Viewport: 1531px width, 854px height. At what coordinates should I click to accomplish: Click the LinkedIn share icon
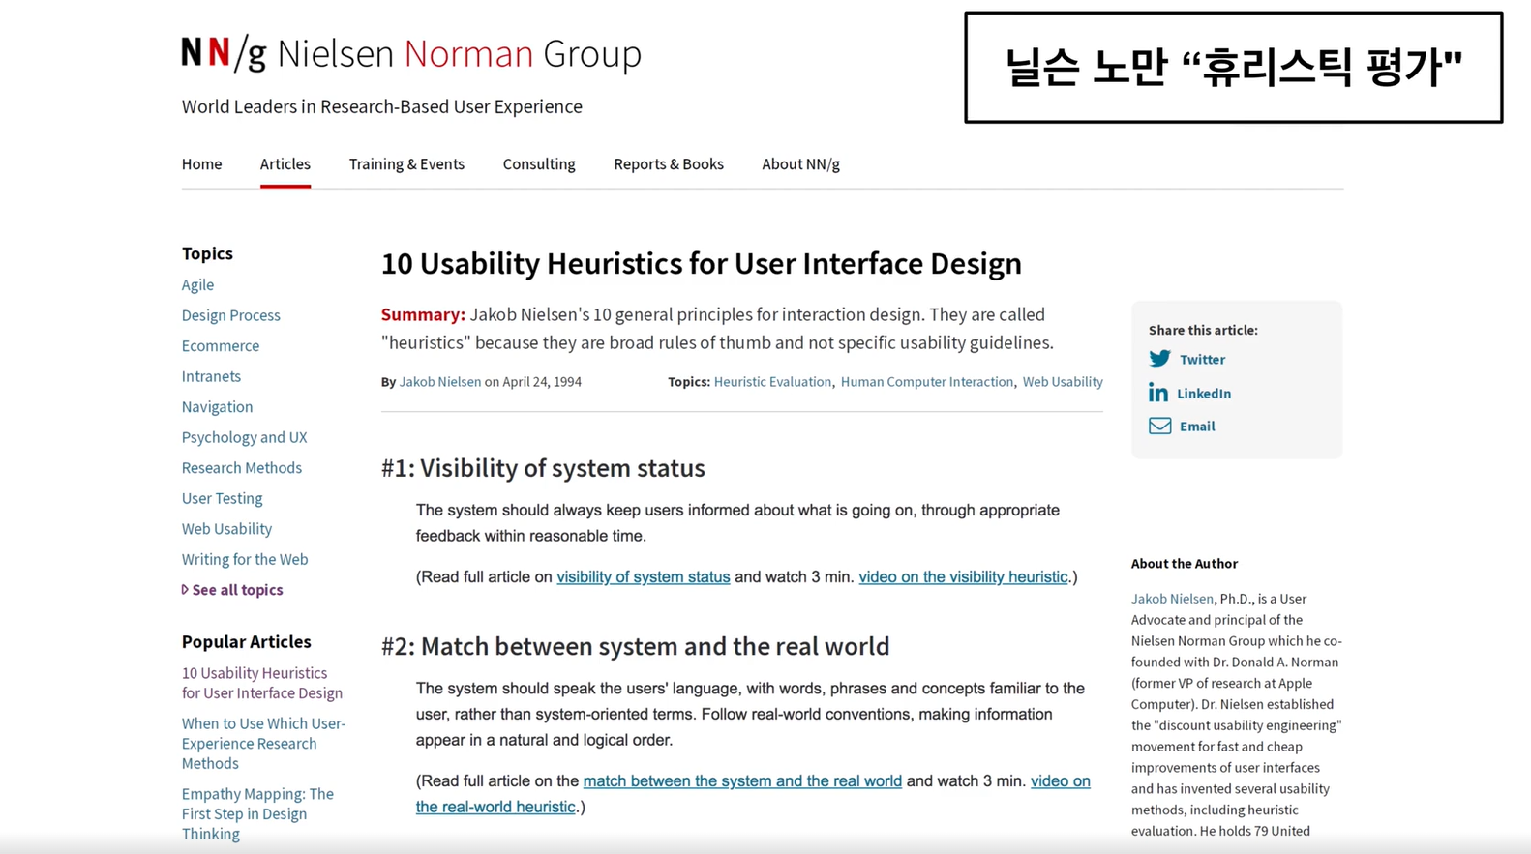pos(1157,393)
